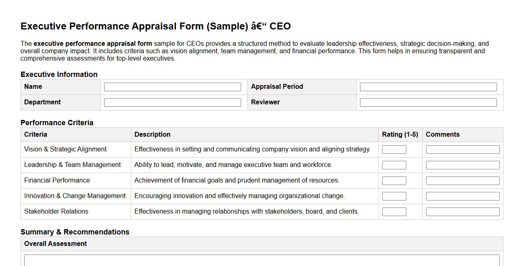Click comments field for Stakeholder Relations

coord(463,211)
